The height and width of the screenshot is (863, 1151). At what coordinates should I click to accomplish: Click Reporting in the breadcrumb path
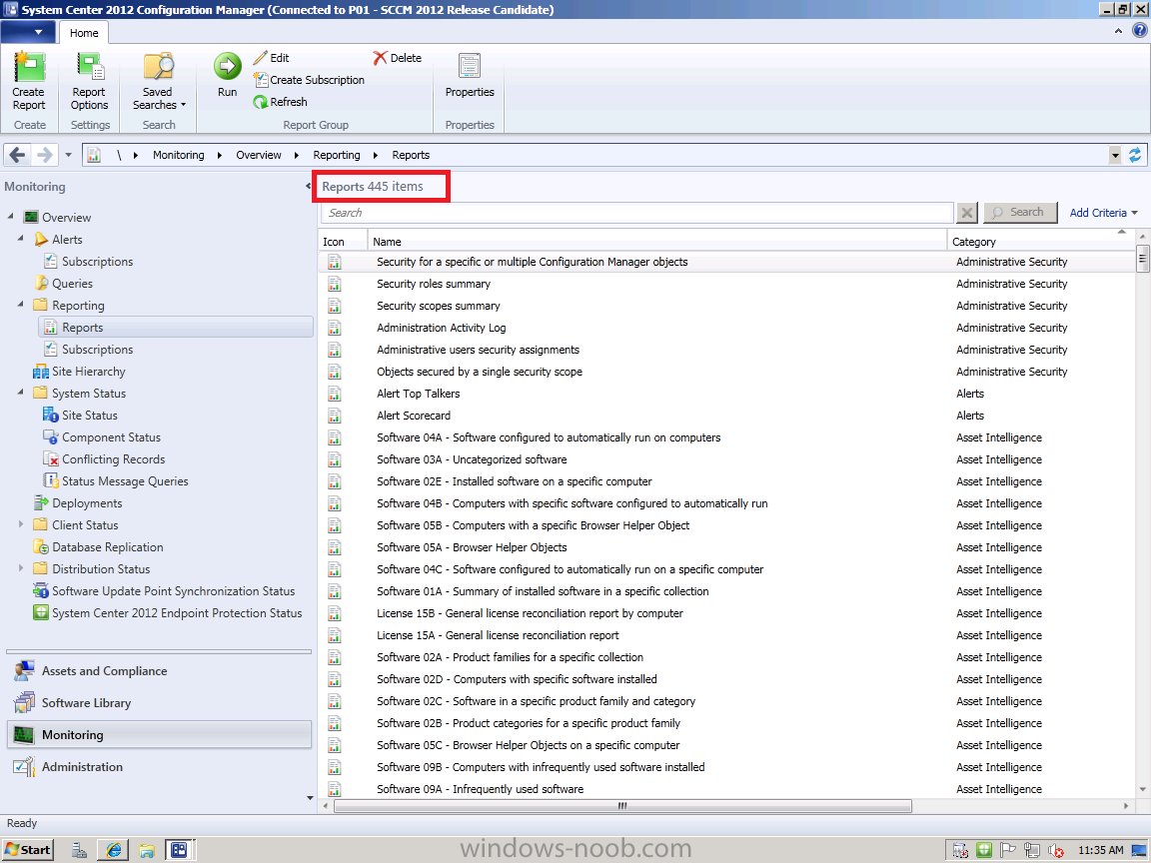click(x=336, y=155)
